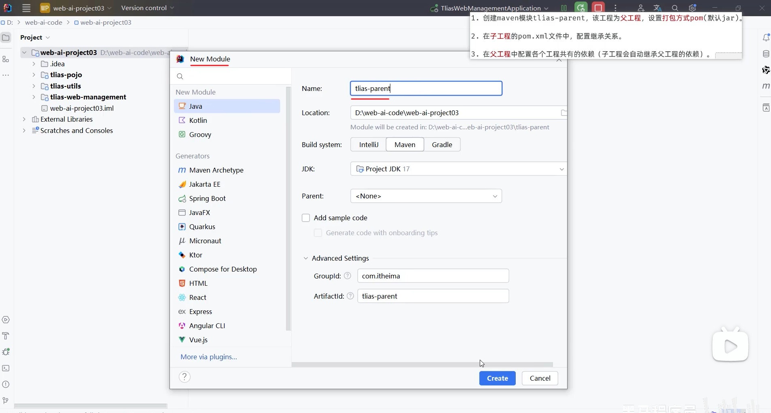Choose Quarkus generator

[227, 227]
